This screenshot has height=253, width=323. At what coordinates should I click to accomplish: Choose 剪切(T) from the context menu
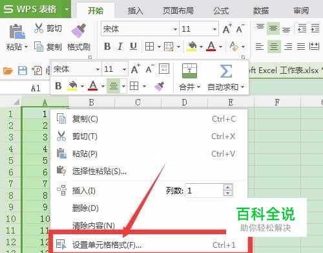[x=149, y=137]
